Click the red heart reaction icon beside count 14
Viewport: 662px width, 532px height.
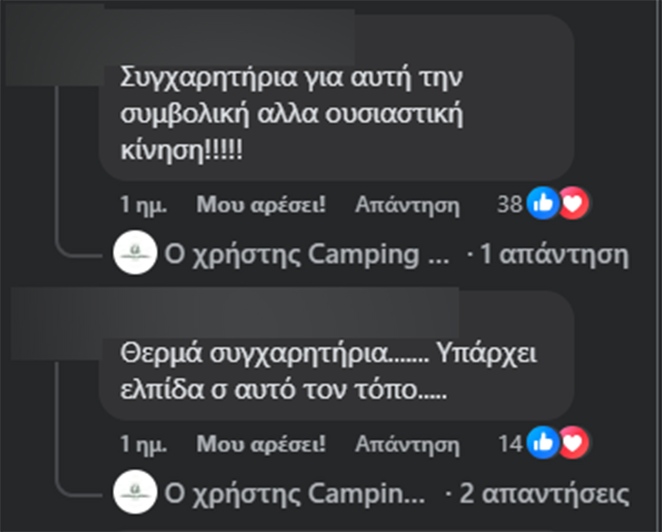(x=573, y=443)
